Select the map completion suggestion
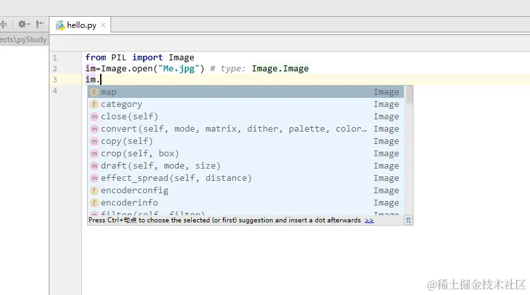The width and height of the screenshot is (530, 295). tap(246, 91)
